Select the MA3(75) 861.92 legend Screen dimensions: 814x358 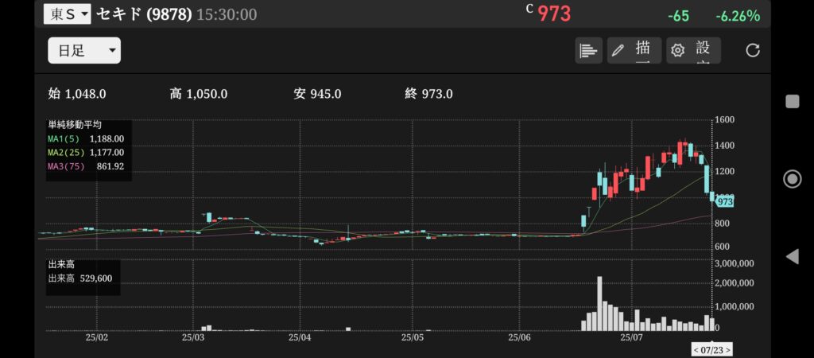(86, 166)
